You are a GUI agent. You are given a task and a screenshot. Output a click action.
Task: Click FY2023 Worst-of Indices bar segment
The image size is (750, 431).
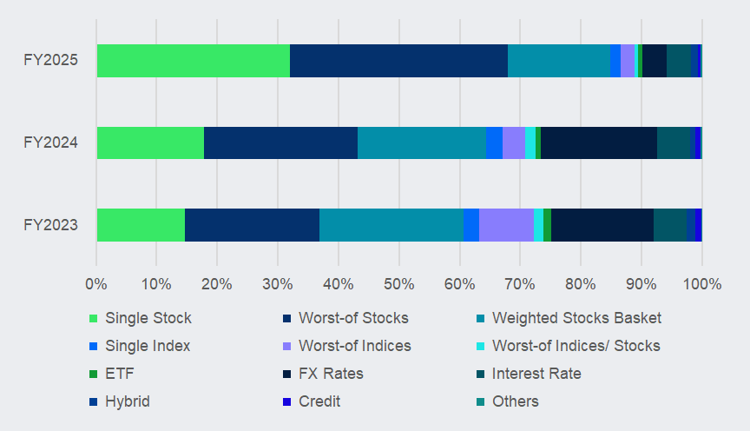click(506, 225)
